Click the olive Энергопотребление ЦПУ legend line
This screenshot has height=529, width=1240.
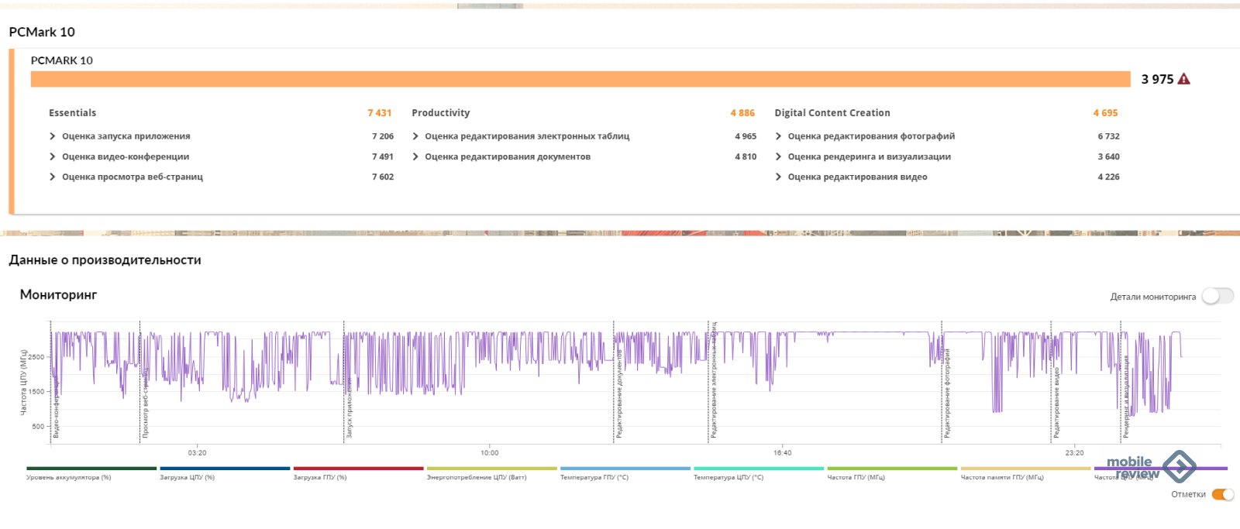click(x=492, y=469)
